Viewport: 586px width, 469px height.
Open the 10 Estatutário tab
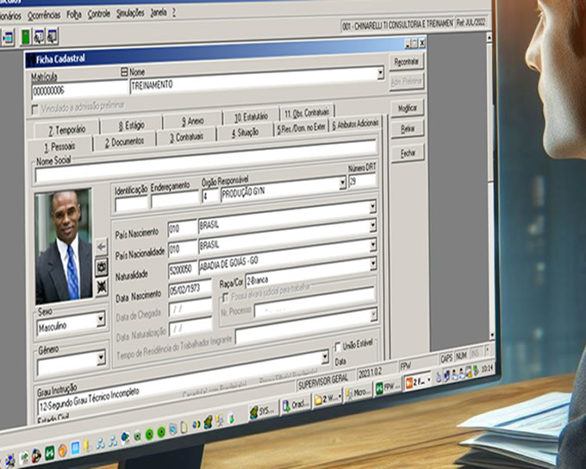(x=251, y=116)
